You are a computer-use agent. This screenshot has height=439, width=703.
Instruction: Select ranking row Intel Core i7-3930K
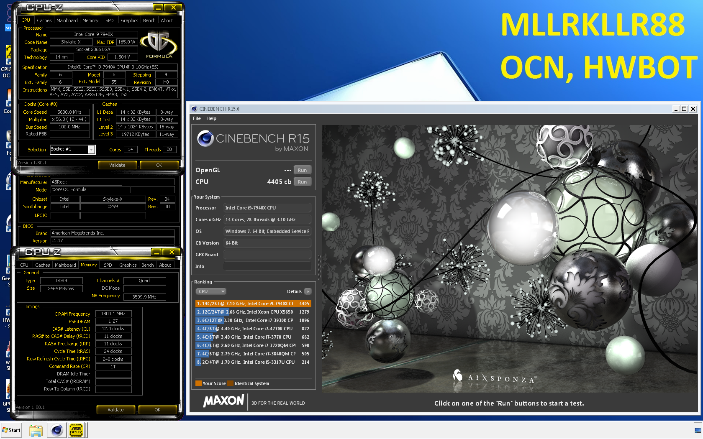coord(253,320)
